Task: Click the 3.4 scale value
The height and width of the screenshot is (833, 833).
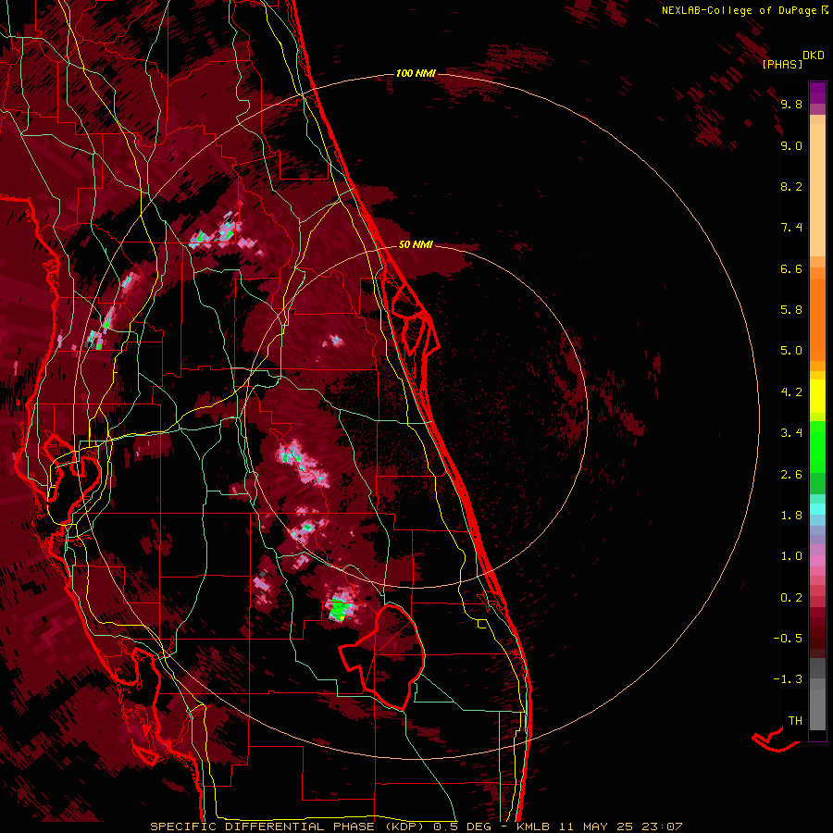Action: click(791, 433)
